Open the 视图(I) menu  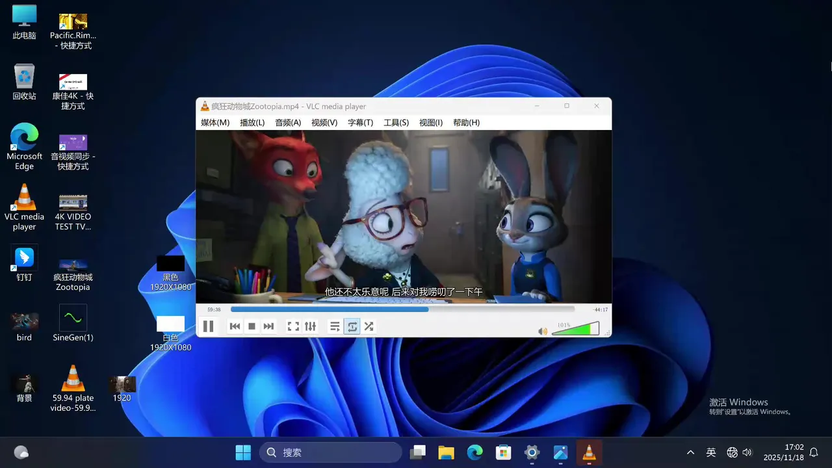tap(431, 122)
